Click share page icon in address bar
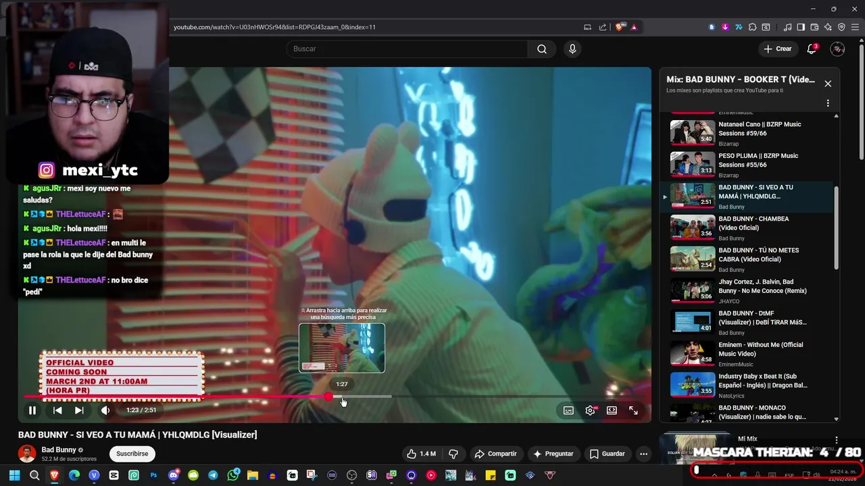 pyautogui.click(x=603, y=27)
